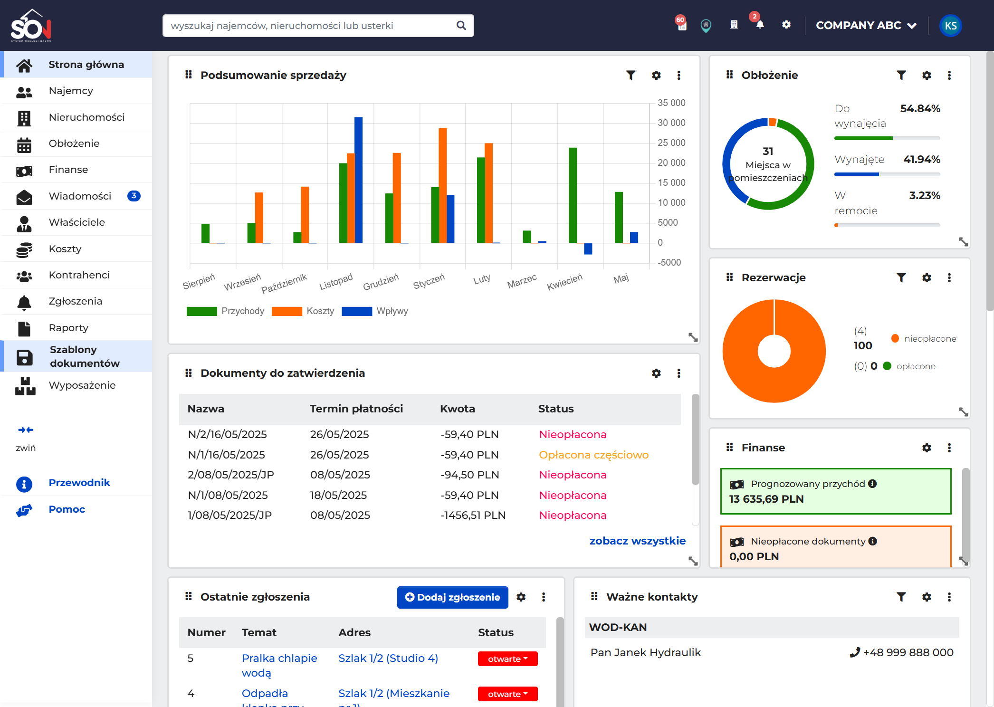Screen dimensions: 994x707
Task: Open the calendar tasks icon with 60 badge
Action: point(682,25)
